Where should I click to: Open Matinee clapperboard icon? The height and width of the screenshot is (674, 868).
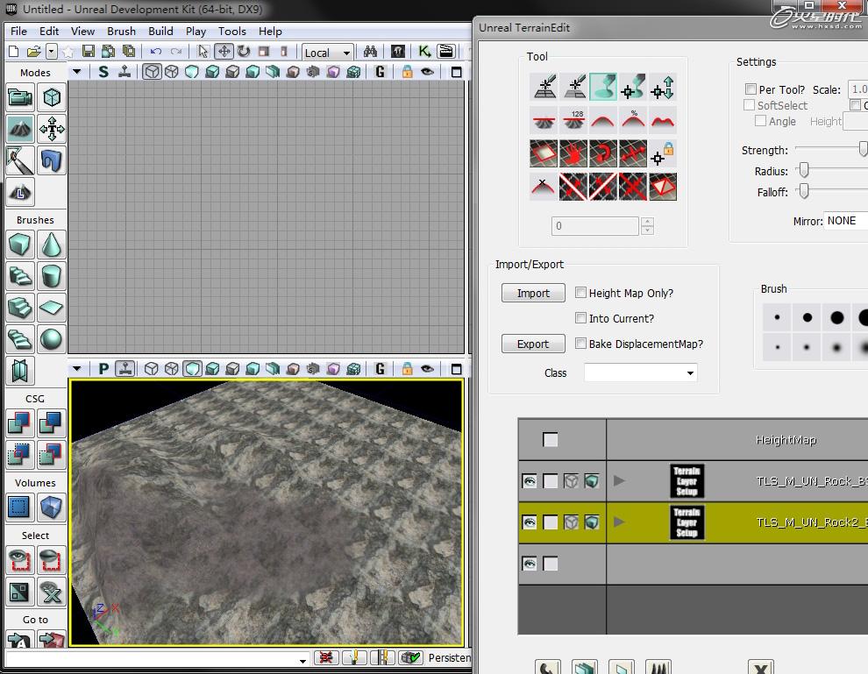(445, 52)
